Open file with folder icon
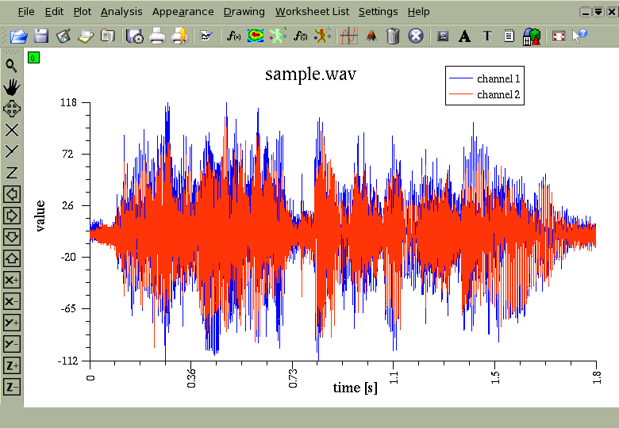This screenshot has height=428, width=619. point(18,36)
